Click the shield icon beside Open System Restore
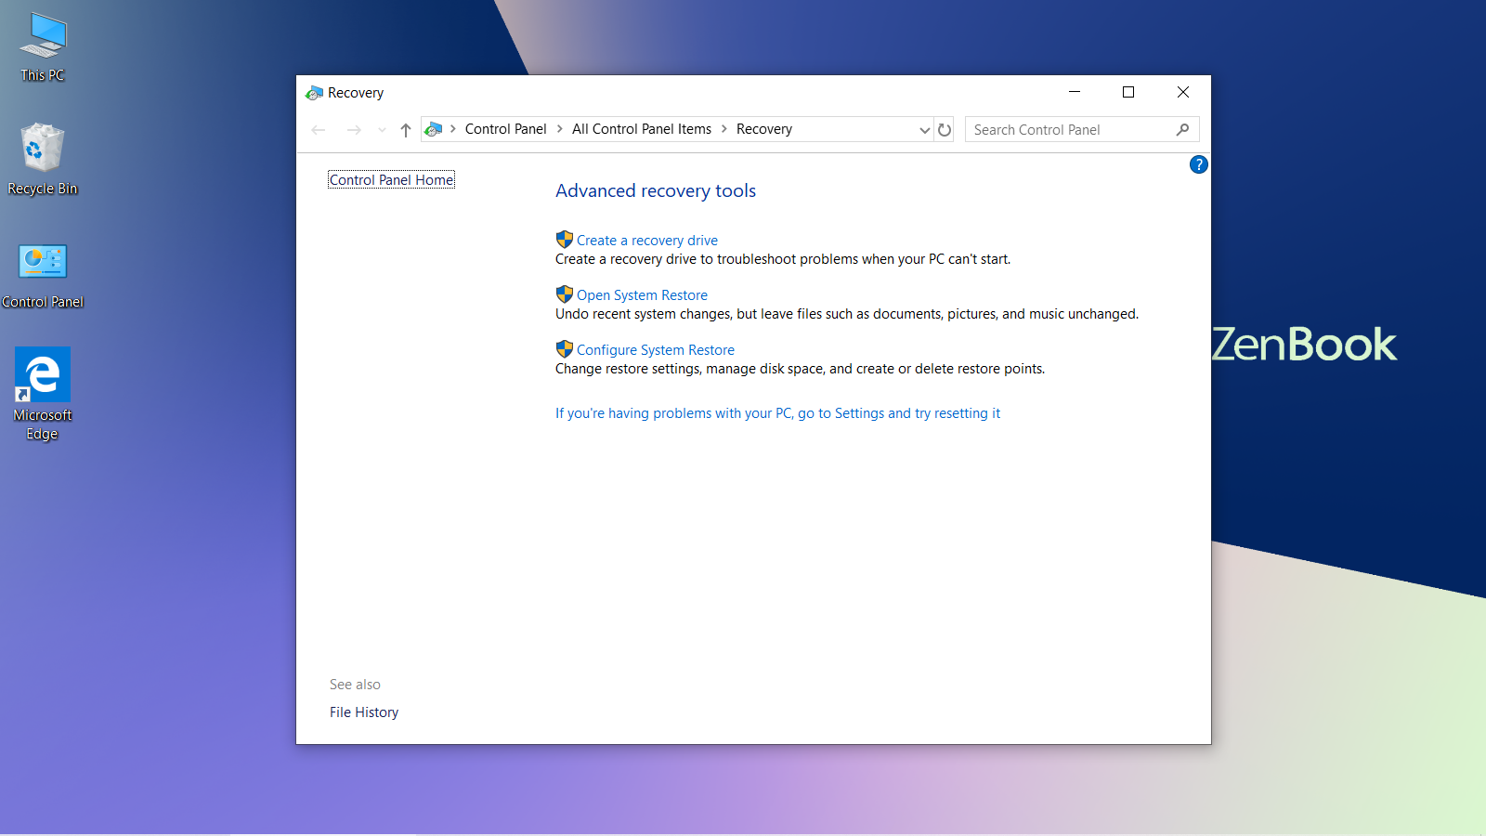 (565, 294)
